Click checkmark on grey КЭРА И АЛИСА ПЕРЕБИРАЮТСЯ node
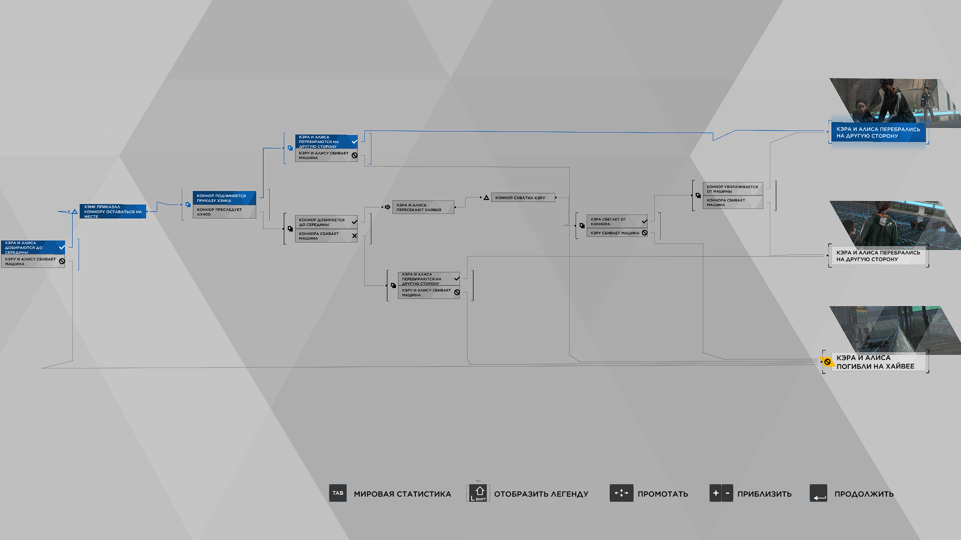This screenshot has width=961, height=540. pyautogui.click(x=457, y=278)
